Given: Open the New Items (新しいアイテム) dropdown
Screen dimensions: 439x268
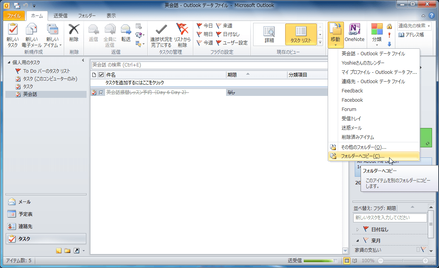Looking at the screenshot, I should 52,36.
